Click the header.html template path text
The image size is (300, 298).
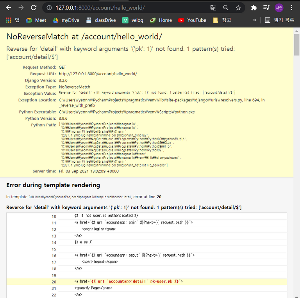[x=80, y=197]
